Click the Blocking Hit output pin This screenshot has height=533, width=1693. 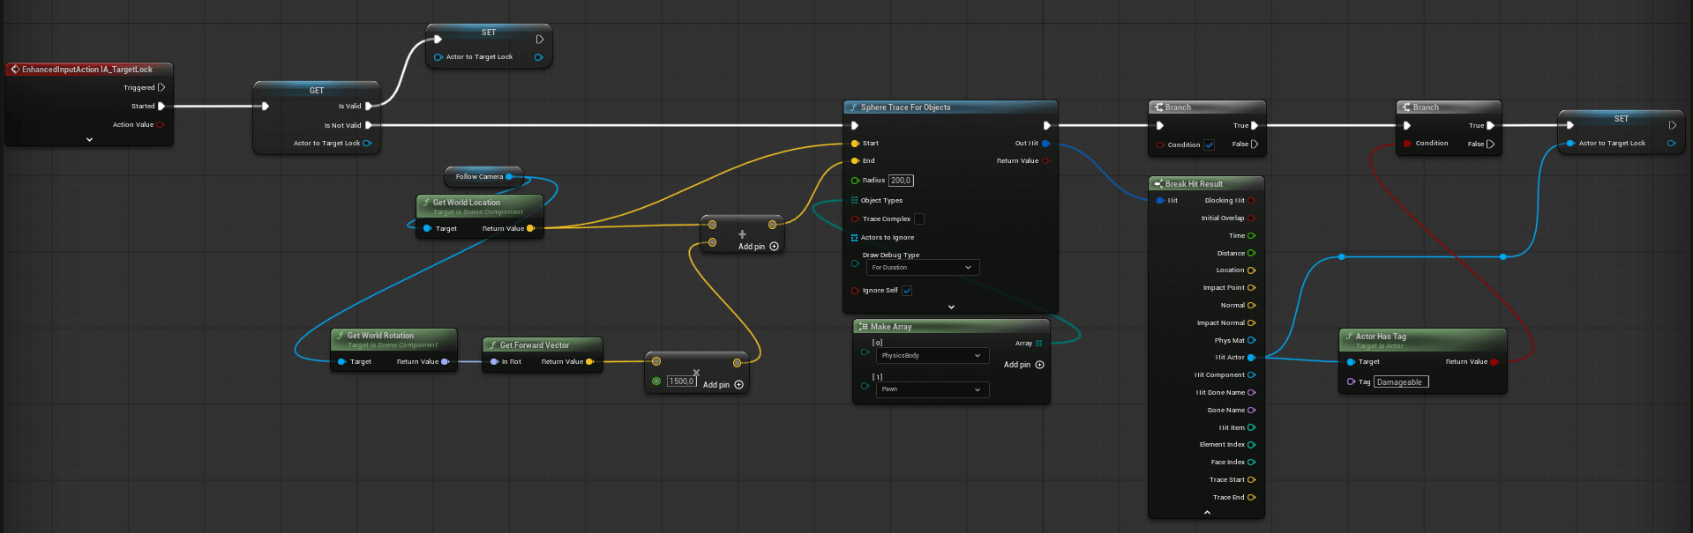tap(1251, 200)
